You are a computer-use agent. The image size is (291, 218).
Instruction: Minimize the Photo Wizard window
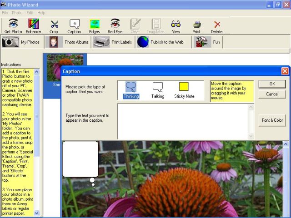click(270, 5)
